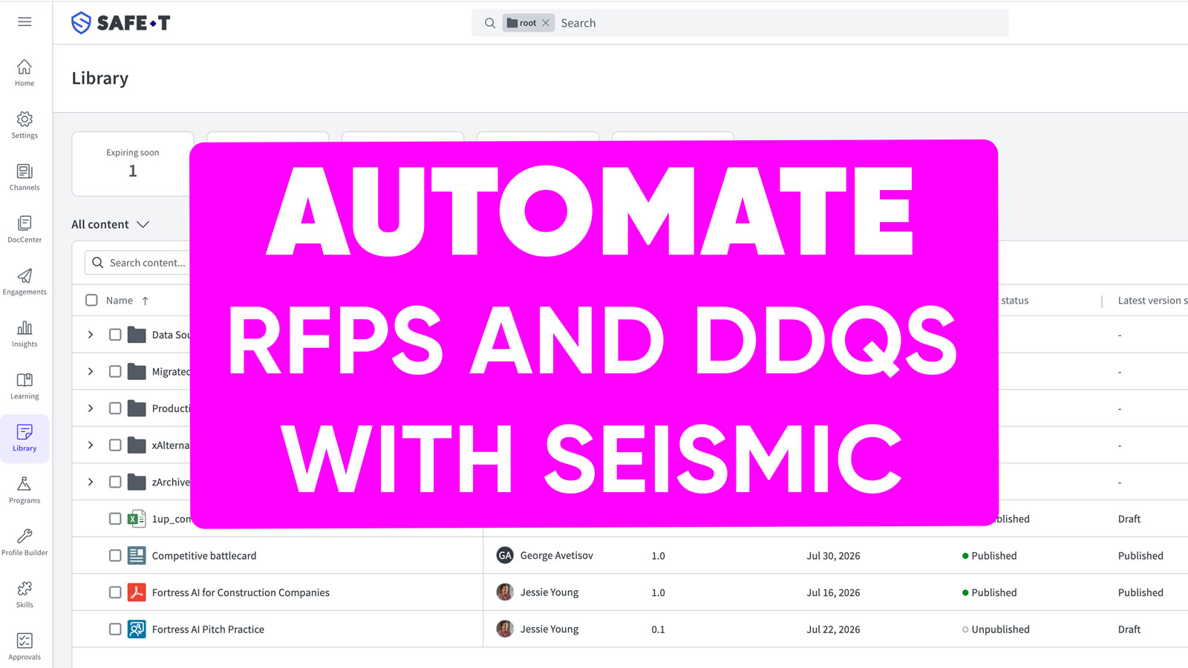Click the xAlterna folder icon
The height and width of the screenshot is (668, 1188).
tap(137, 445)
